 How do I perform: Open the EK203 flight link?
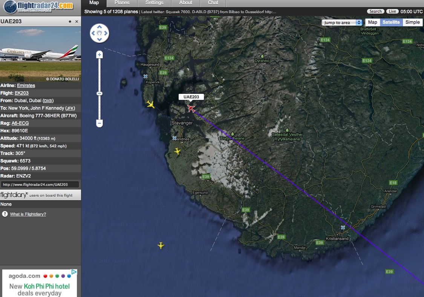click(x=21, y=93)
